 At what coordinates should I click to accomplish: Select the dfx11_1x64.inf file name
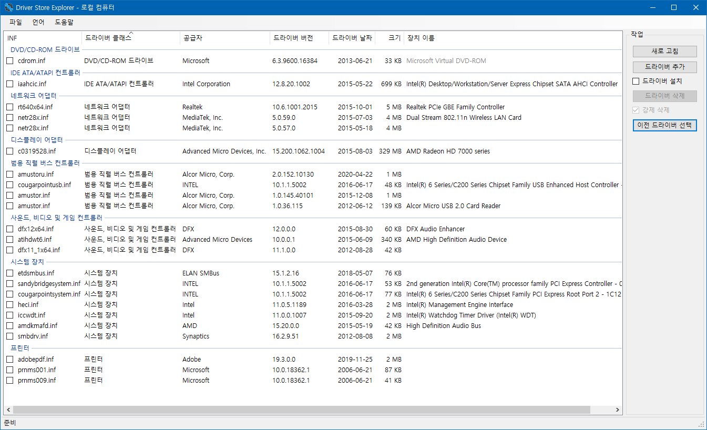coord(39,250)
